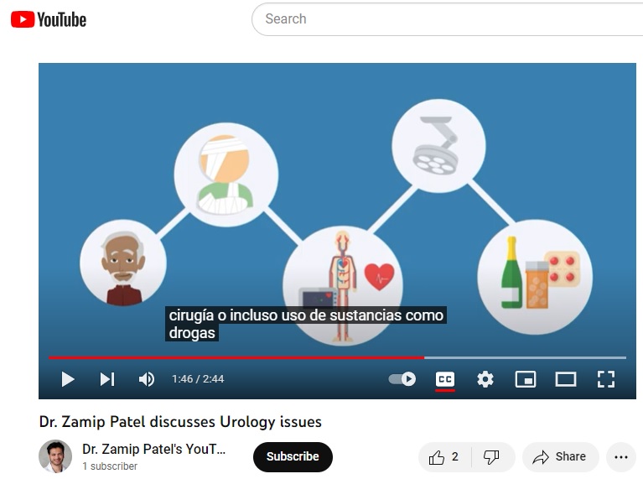Open Dr. Zamip Patel's YouTube channel name link
The height and width of the screenshot is (479, 643).
153,449
